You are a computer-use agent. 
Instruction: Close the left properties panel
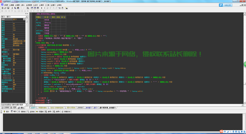(x=27, y=14)
